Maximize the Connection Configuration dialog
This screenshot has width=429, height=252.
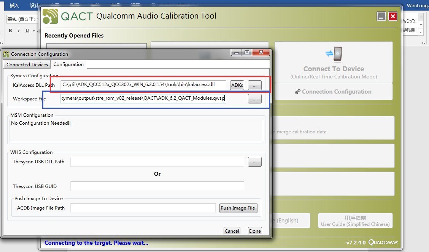[247, 52]
